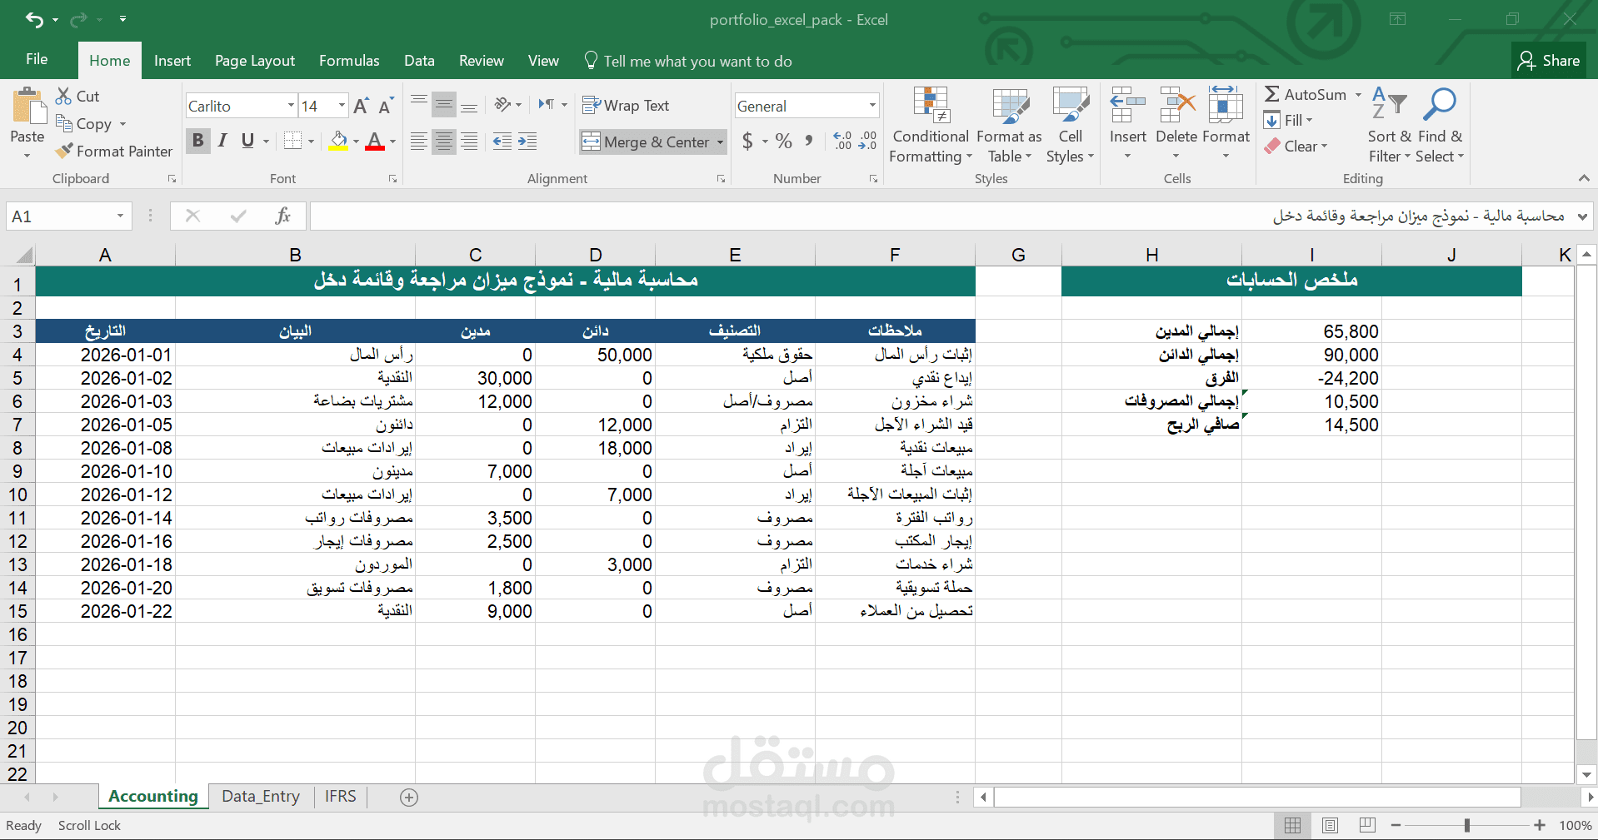Click the Cut scissors icon
Viewport: 1598px width, 840px height.
[x=63, y=96]
